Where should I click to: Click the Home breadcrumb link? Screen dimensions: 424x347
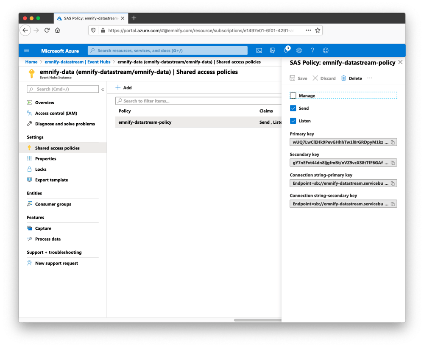click(x=31, y=62)
